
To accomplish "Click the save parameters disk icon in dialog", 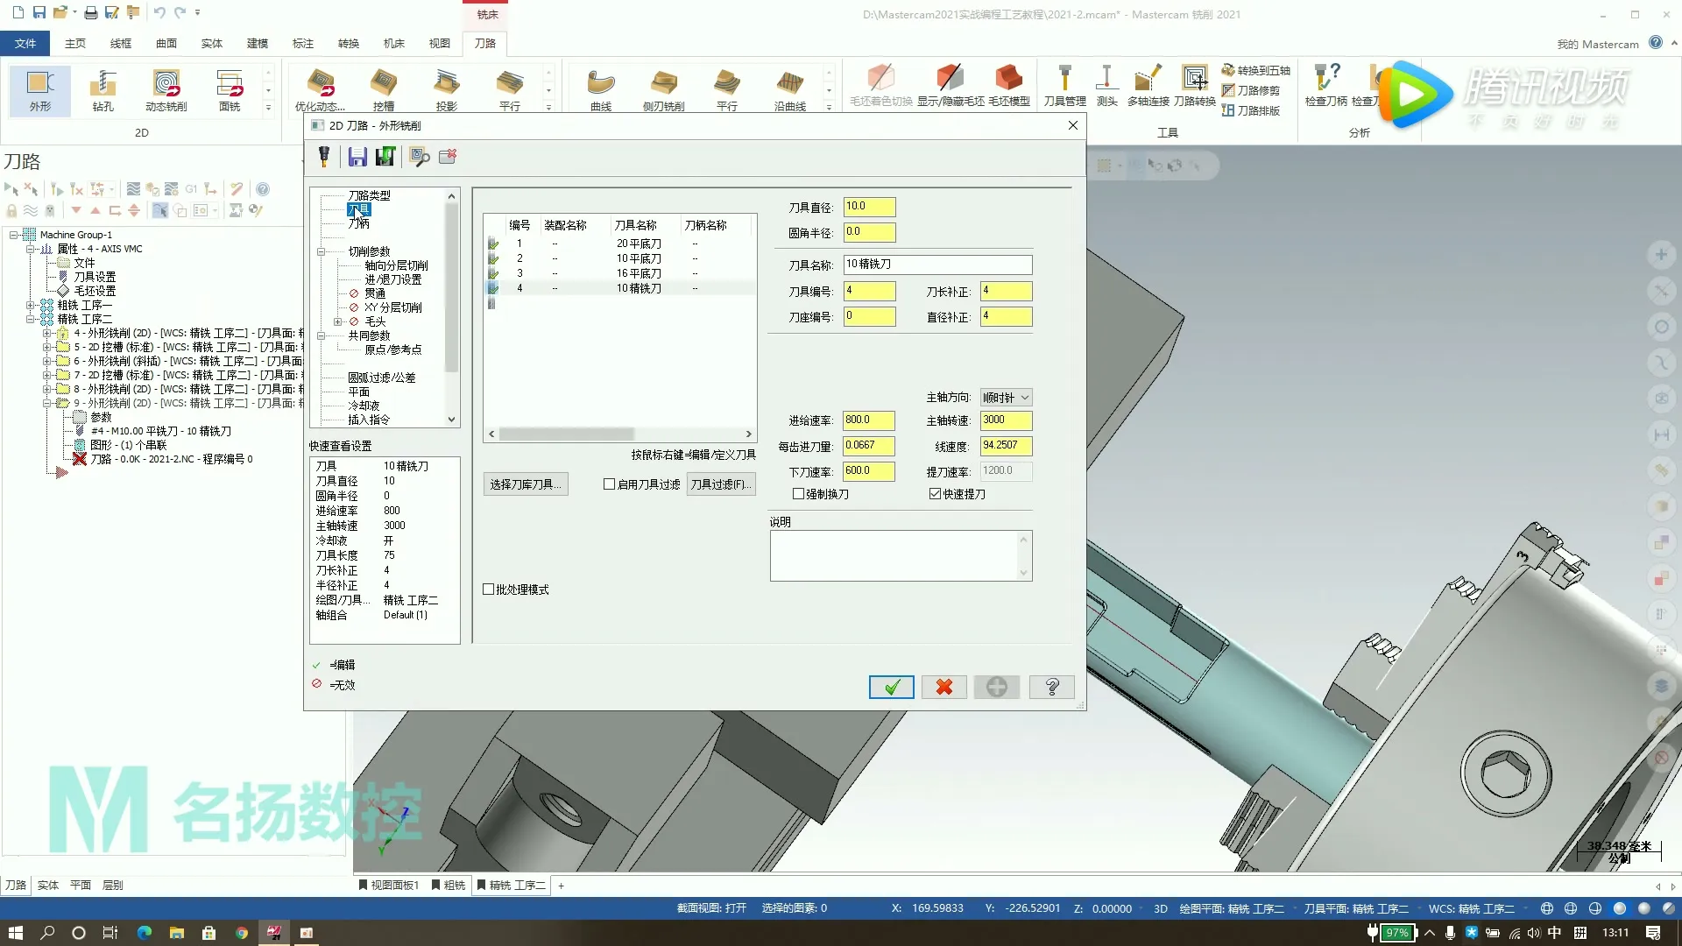I will (357, 157).
